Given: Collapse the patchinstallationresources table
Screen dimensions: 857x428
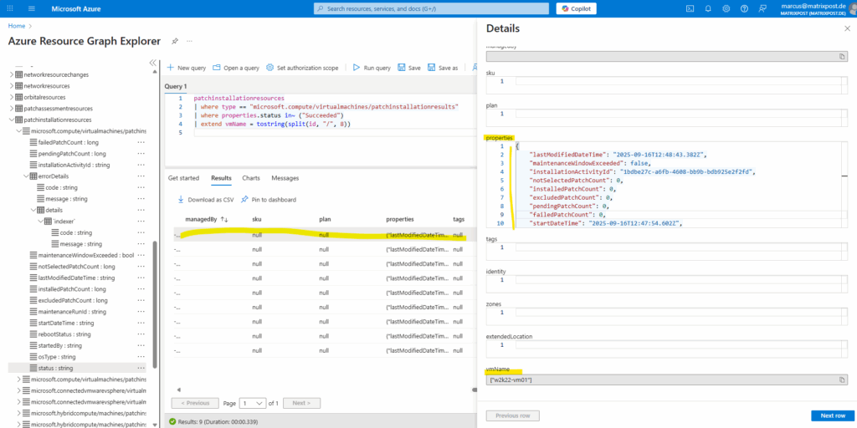Looking at the screenshot, I should coord(12,120).
